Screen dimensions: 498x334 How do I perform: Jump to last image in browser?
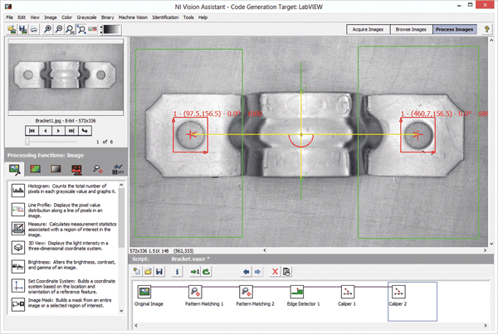(71, 131)
